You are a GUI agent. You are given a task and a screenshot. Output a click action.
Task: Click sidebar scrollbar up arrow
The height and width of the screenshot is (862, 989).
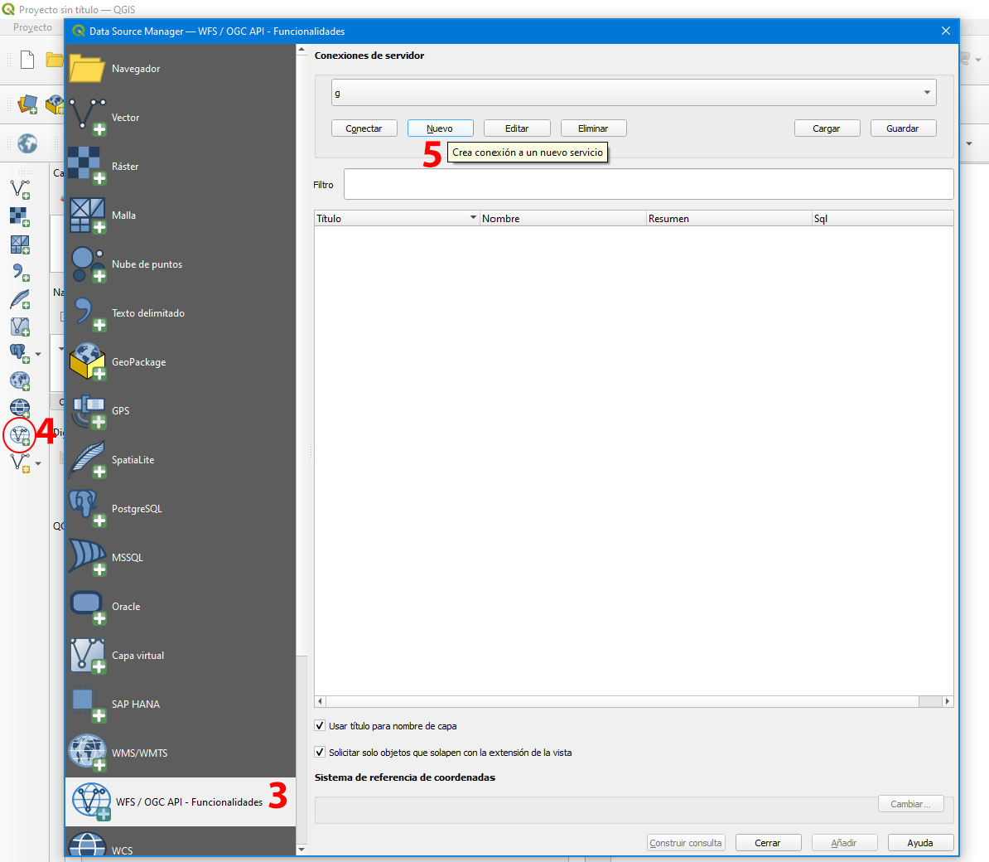click(302, 49)
